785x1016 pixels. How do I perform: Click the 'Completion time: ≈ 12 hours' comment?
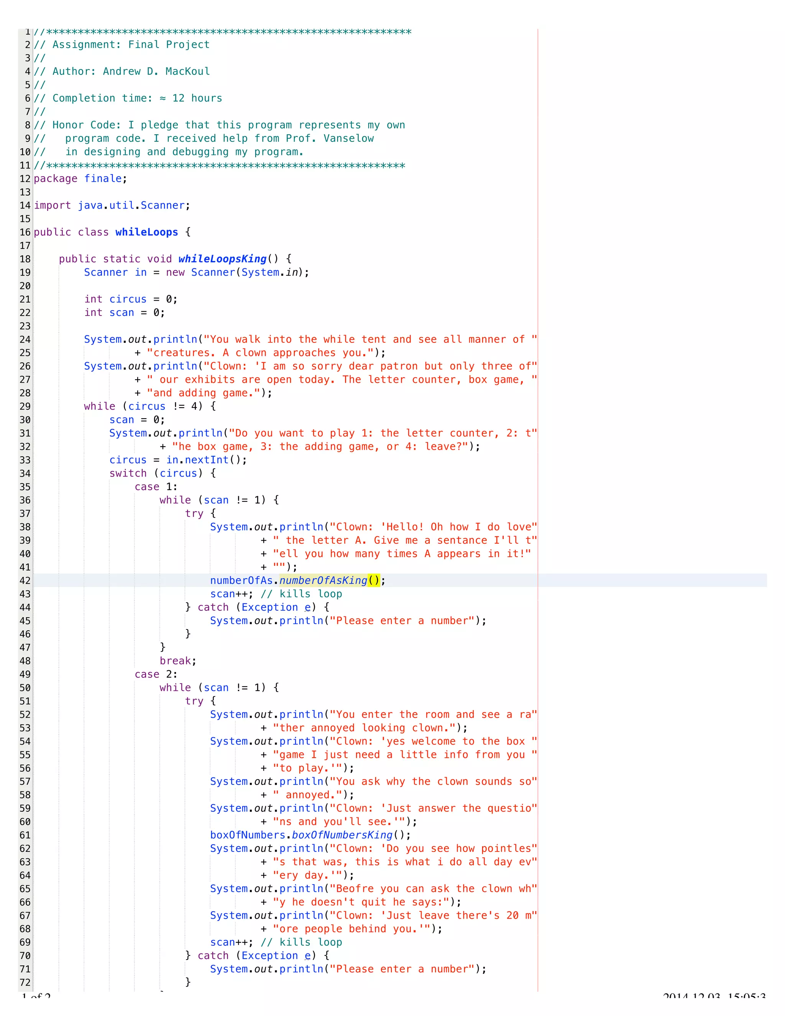click(x=128, y=98)
